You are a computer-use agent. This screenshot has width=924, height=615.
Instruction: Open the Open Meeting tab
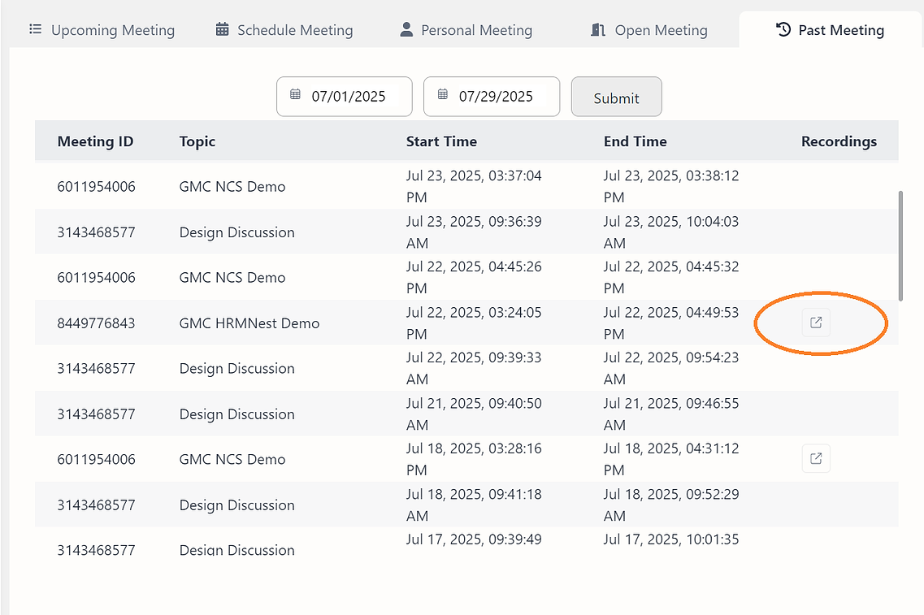click(649, 29)
